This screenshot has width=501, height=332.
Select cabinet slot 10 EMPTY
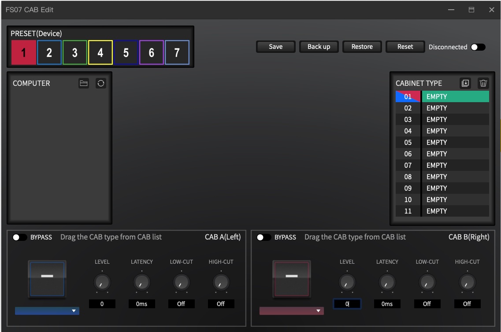(x=442, y=200)
